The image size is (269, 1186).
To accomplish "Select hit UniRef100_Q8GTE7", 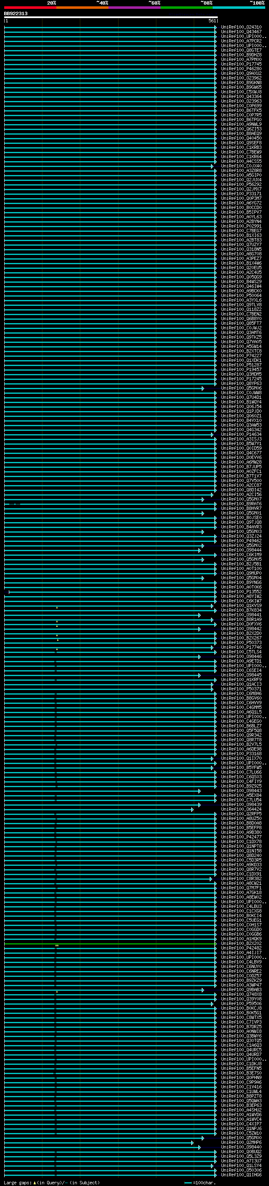I will [241, 50].
